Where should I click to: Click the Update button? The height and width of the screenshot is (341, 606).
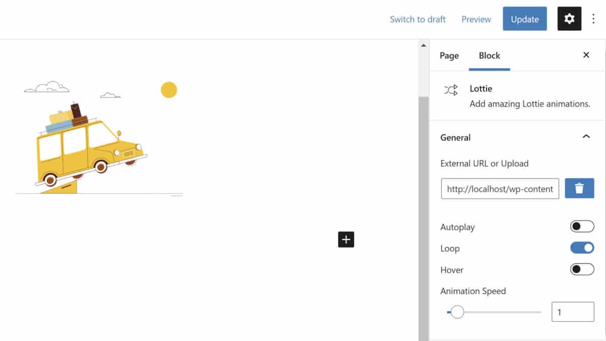(524, 19)
